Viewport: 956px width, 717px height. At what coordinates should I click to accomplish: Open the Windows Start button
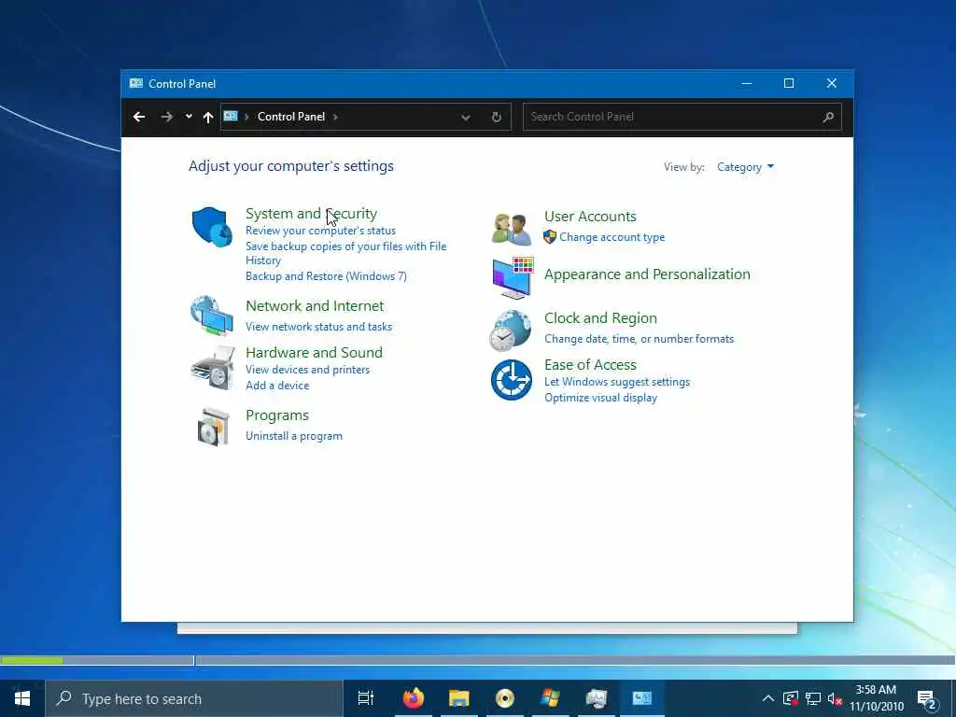click(x=22, y=698)
